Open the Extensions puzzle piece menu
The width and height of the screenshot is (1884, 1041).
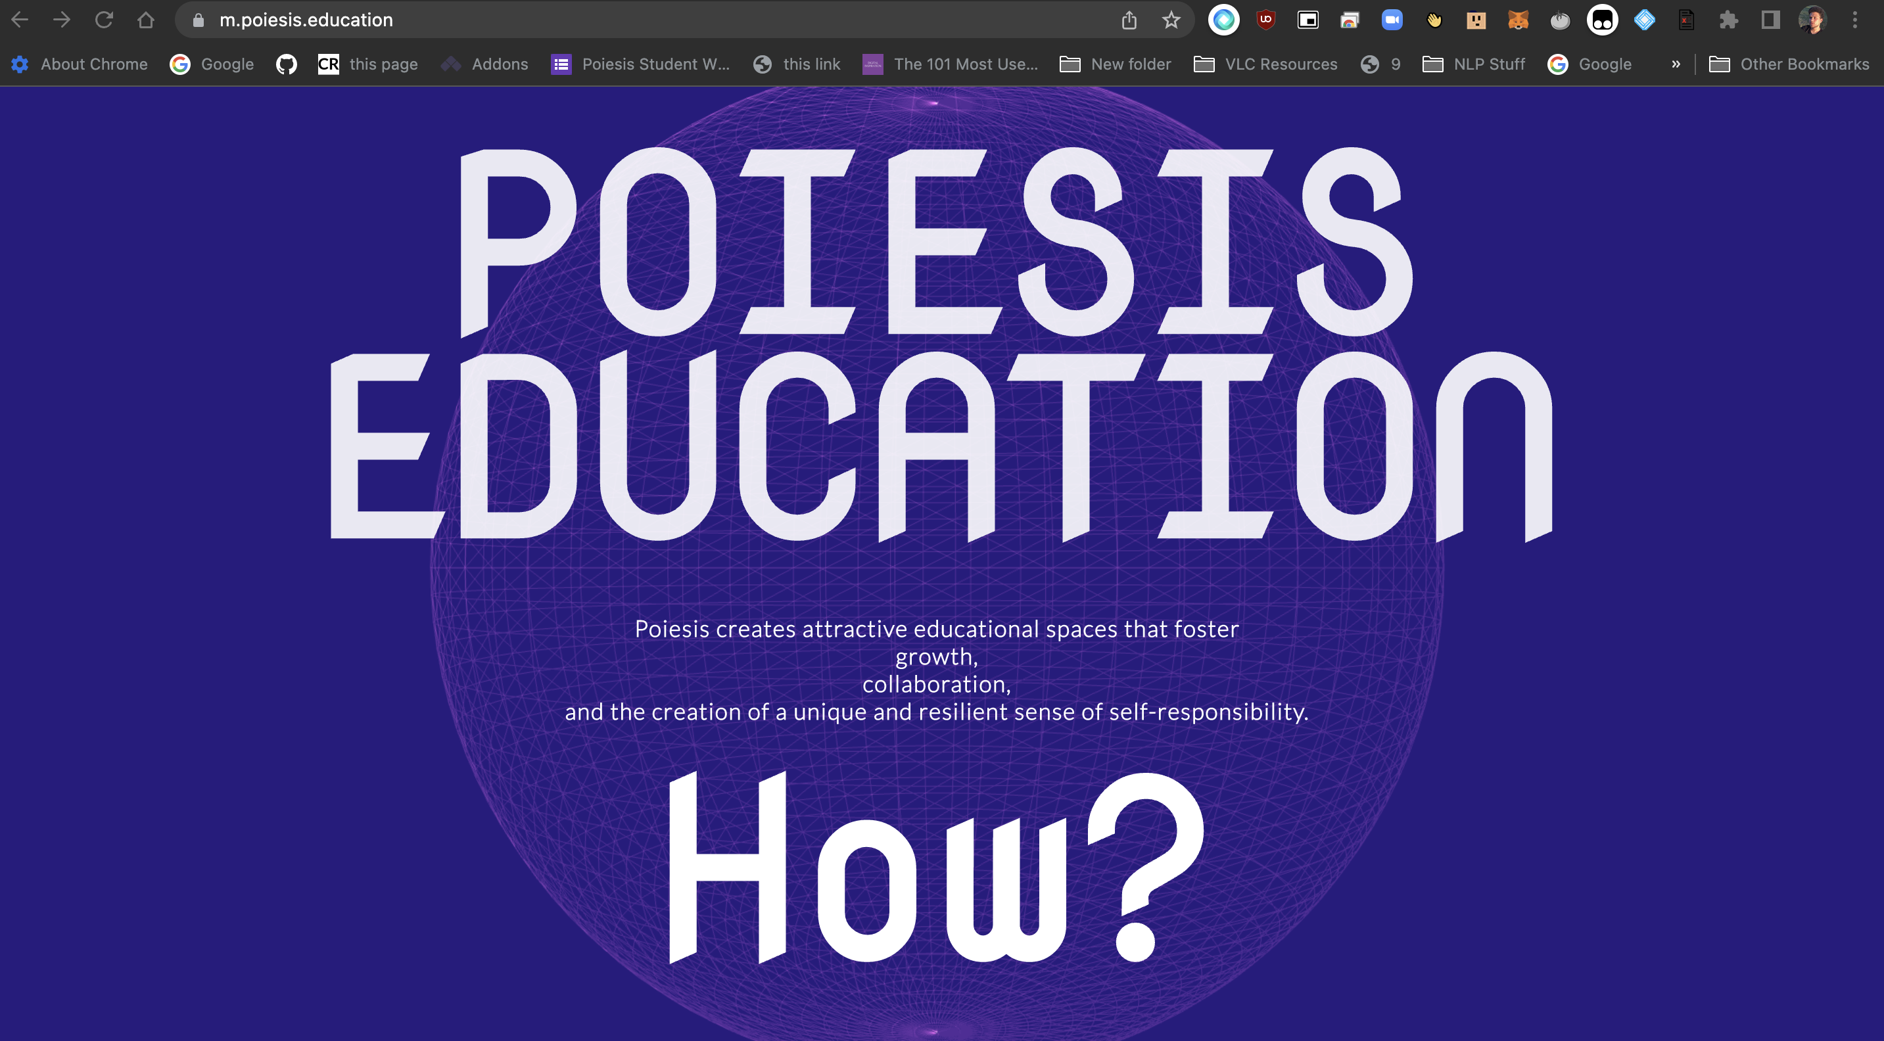[1728, 20]
